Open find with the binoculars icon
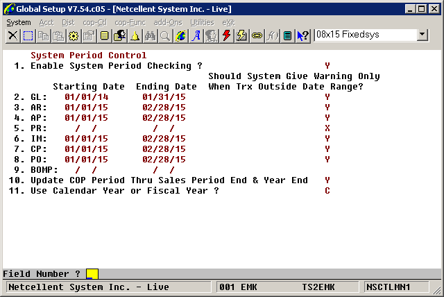Screen dimensions: 444x297 pyautogui.click(x=150, y=35)
